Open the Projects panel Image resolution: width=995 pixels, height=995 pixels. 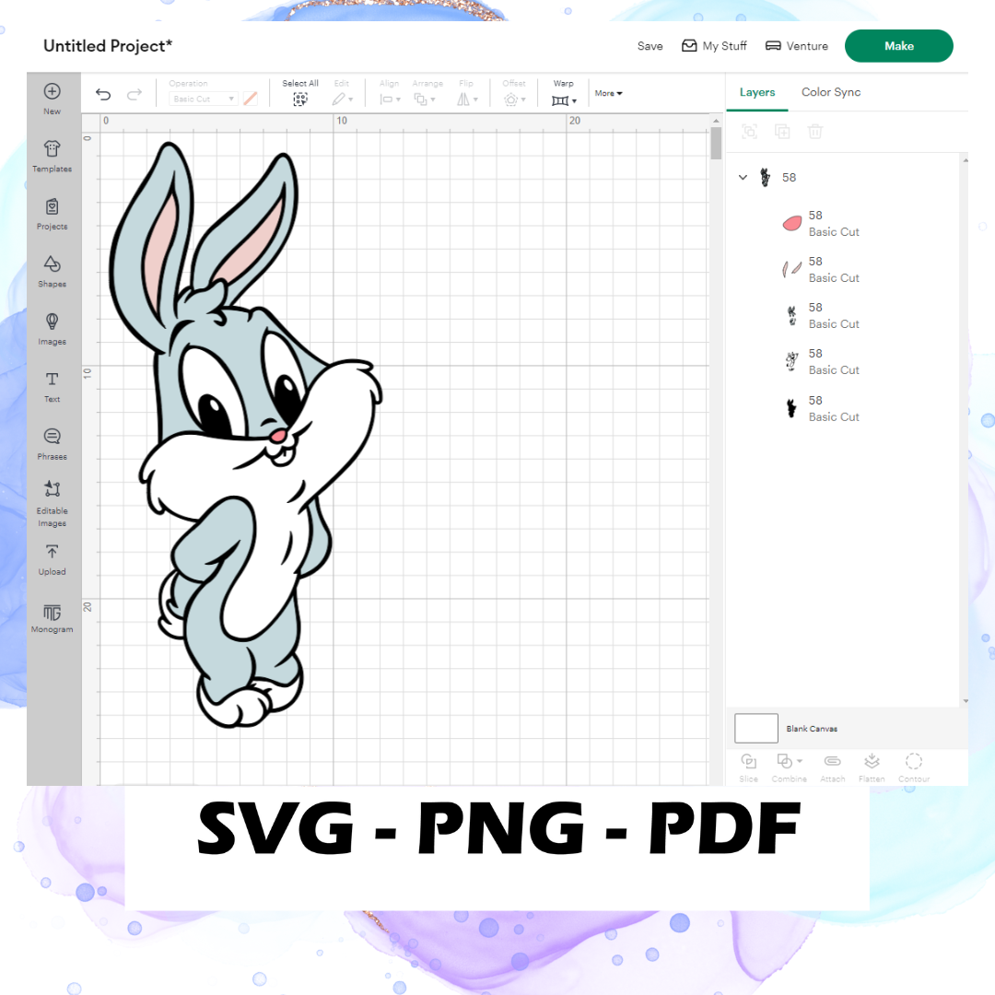52,214
